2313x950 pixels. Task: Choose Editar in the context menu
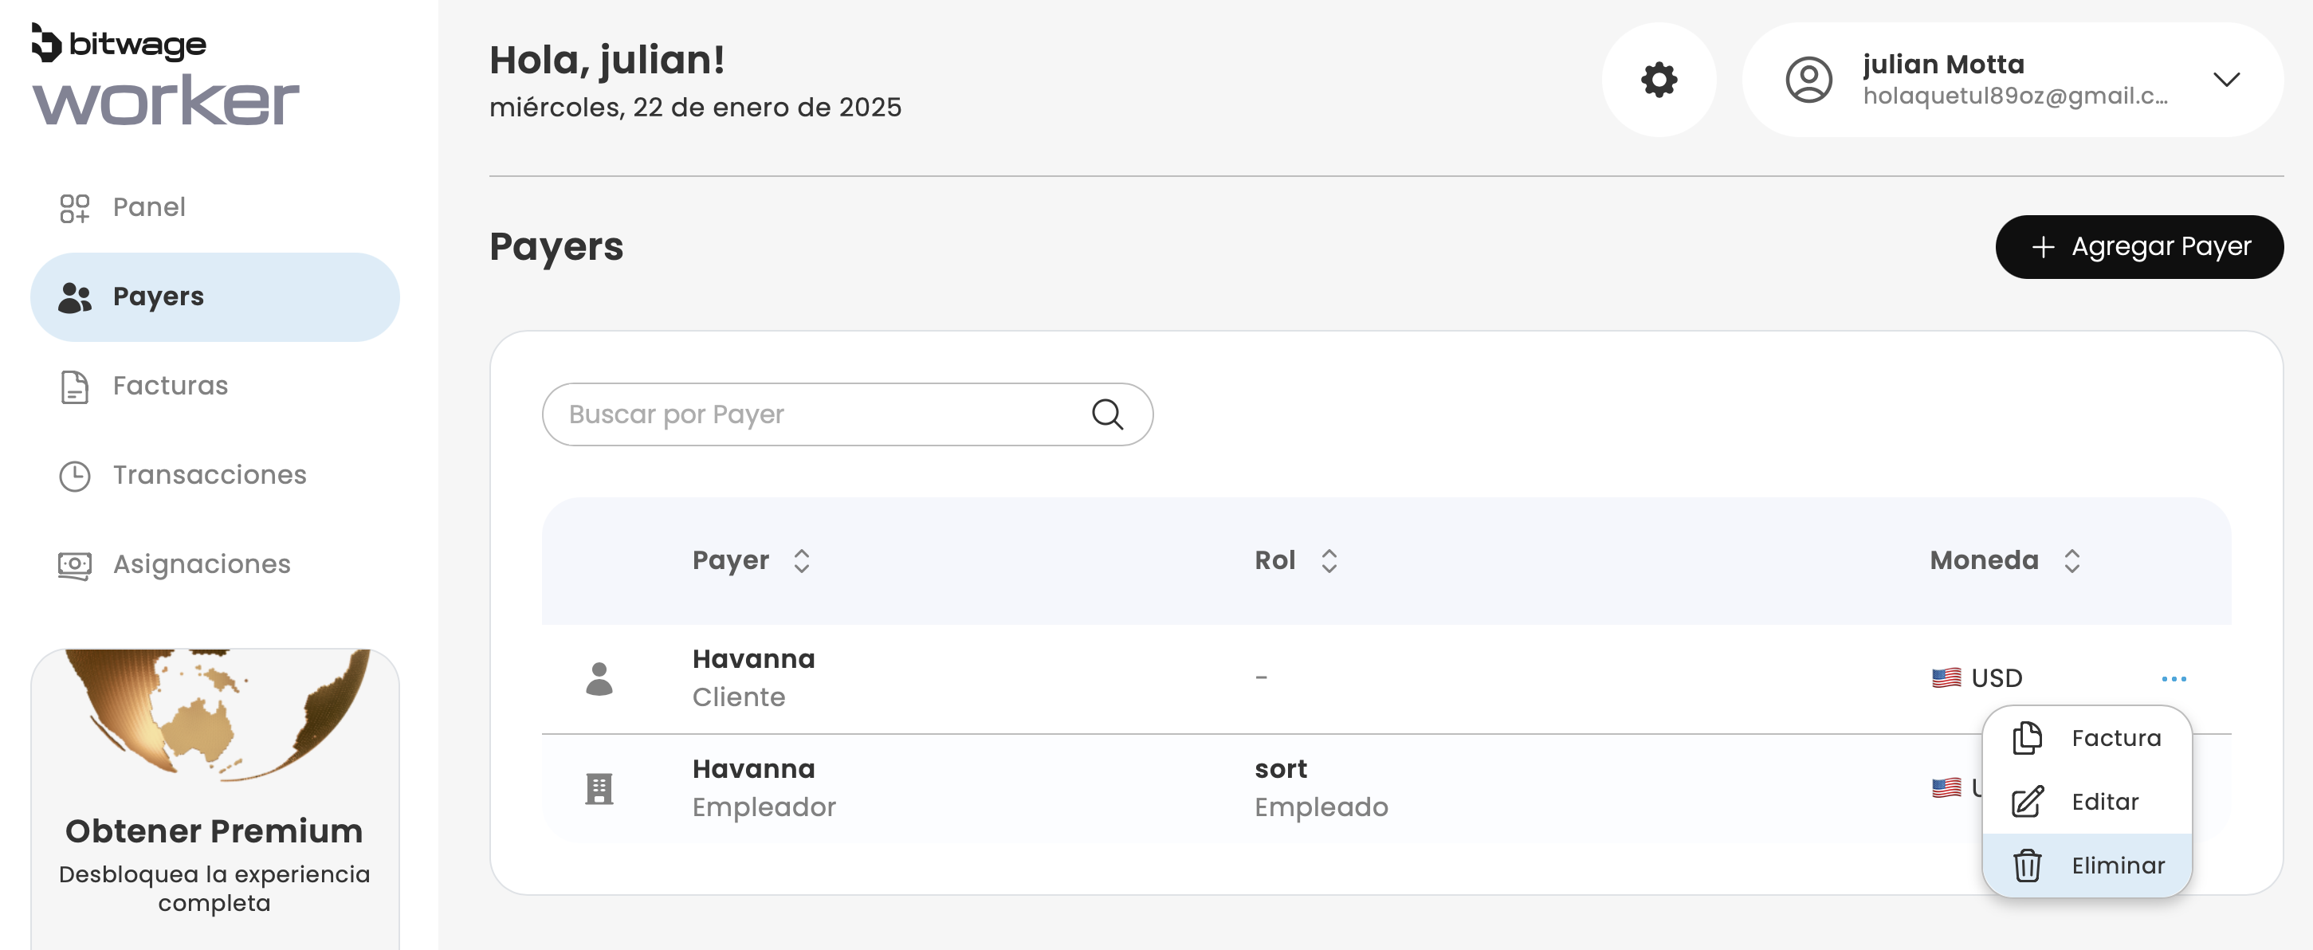2104,801
